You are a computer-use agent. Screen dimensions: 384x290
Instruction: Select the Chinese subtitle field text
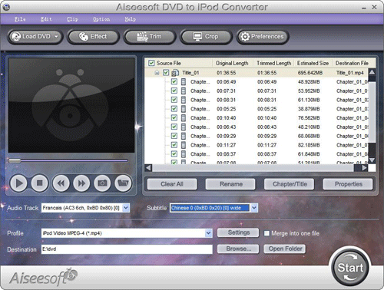pos(210,208)
